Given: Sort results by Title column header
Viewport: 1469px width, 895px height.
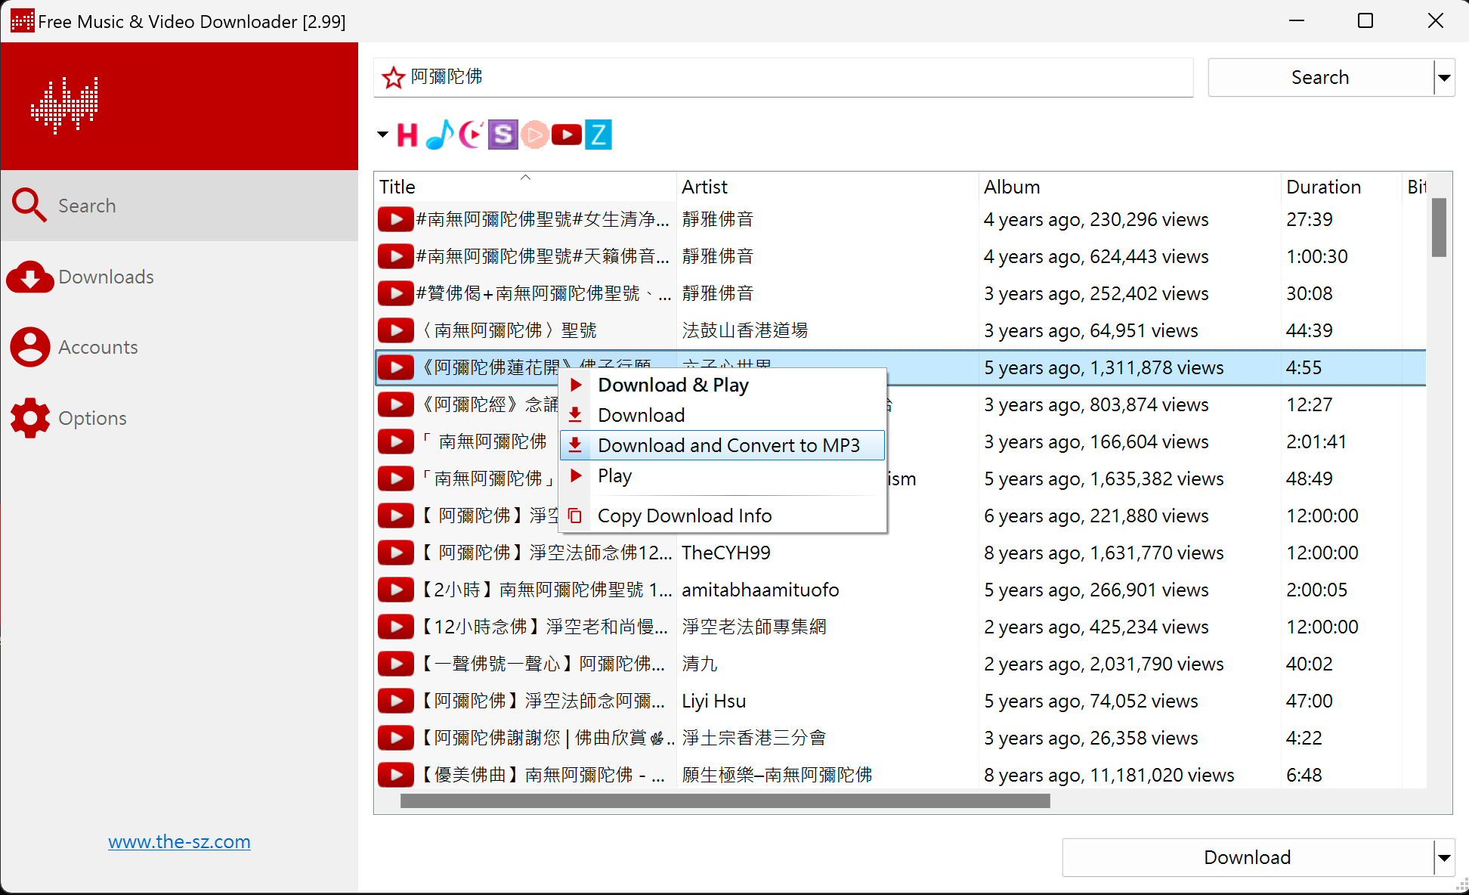Looking at the screenshot, I should (525, 187).
